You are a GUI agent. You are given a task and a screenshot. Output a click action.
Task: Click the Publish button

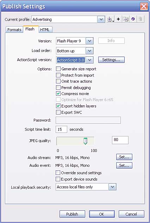tap(72, 214)
